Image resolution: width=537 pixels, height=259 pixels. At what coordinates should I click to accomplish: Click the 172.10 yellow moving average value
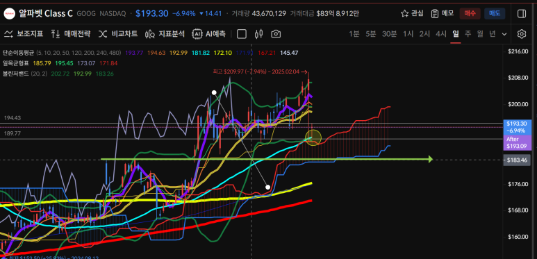tap(222, 53)
